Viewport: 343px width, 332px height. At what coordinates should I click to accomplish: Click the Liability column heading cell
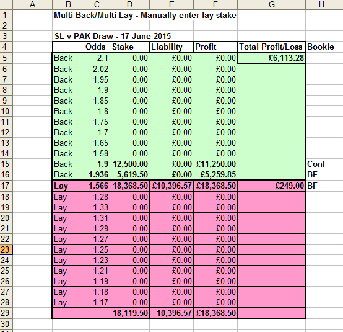171,47
